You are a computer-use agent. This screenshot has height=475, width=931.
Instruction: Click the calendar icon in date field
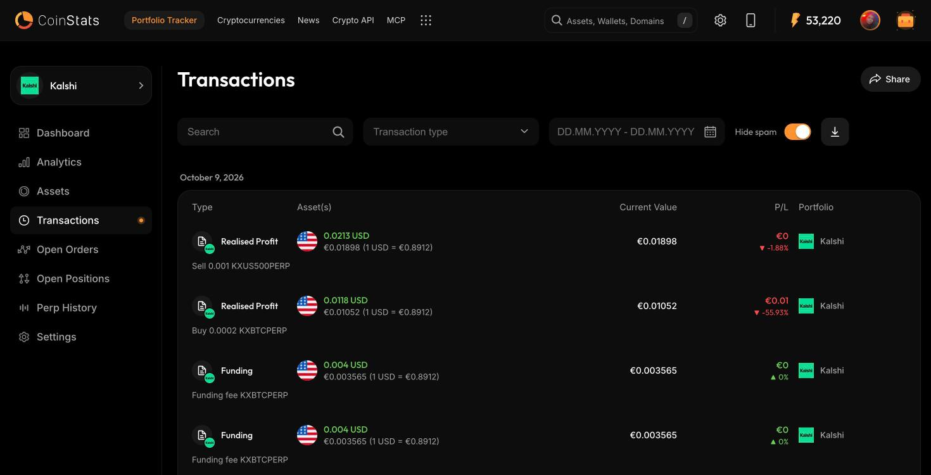(710, 132)
